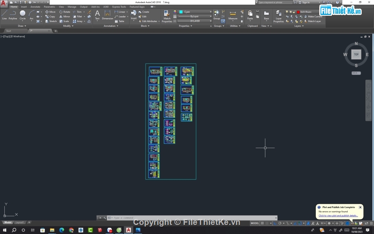Toggle ortho mode in status bar

coord(275,223)
